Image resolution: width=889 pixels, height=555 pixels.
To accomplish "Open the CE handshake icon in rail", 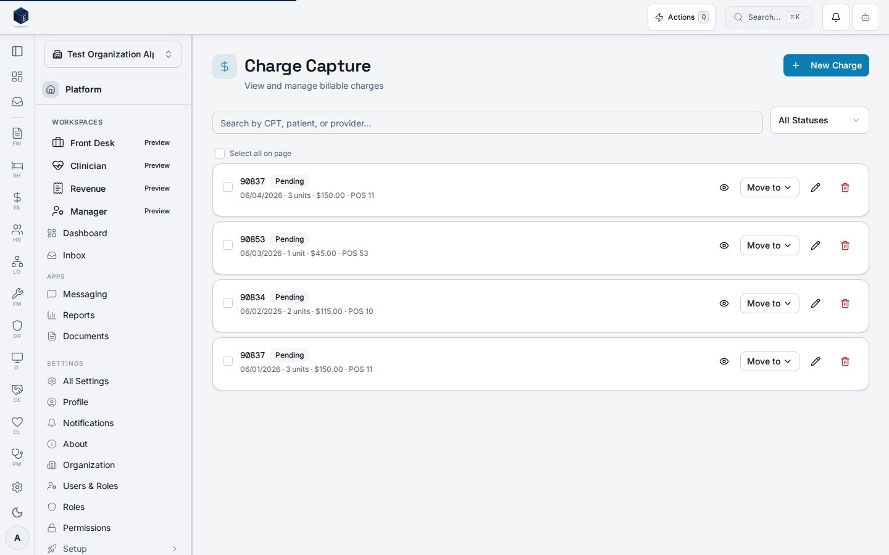I will click(x=17, y=393).
